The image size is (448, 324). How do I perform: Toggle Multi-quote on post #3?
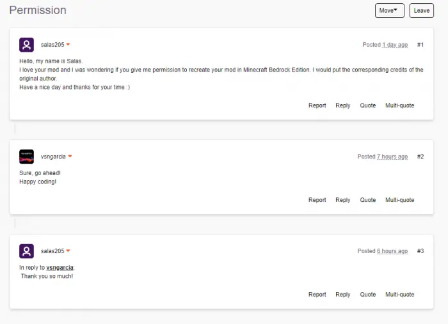pos(399,295)
